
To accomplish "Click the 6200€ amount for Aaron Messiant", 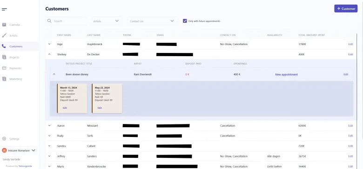I will coord(302,126).
